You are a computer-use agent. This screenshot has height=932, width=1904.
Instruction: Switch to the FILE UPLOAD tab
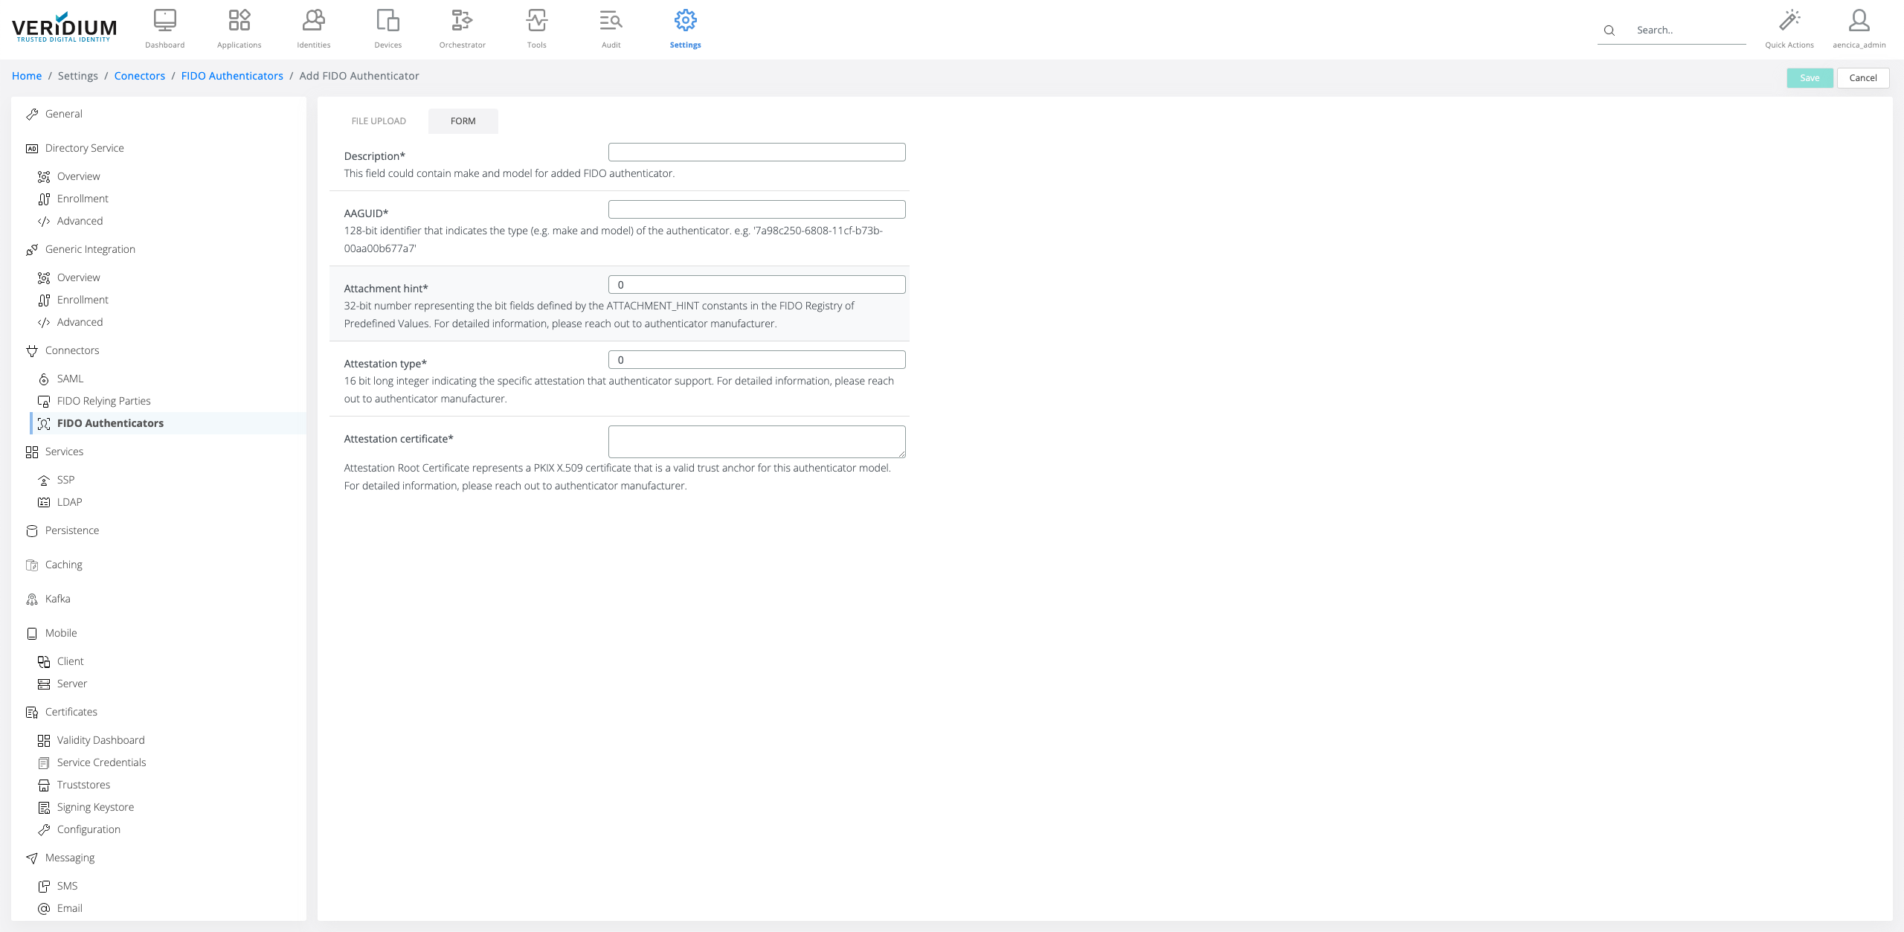point(379,121)
